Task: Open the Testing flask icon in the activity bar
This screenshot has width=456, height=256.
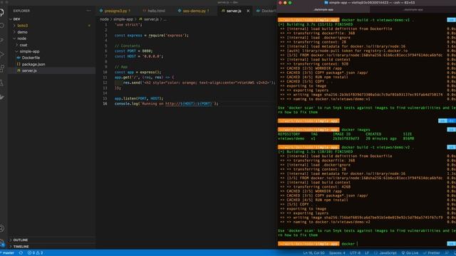Action: [1, 82]
